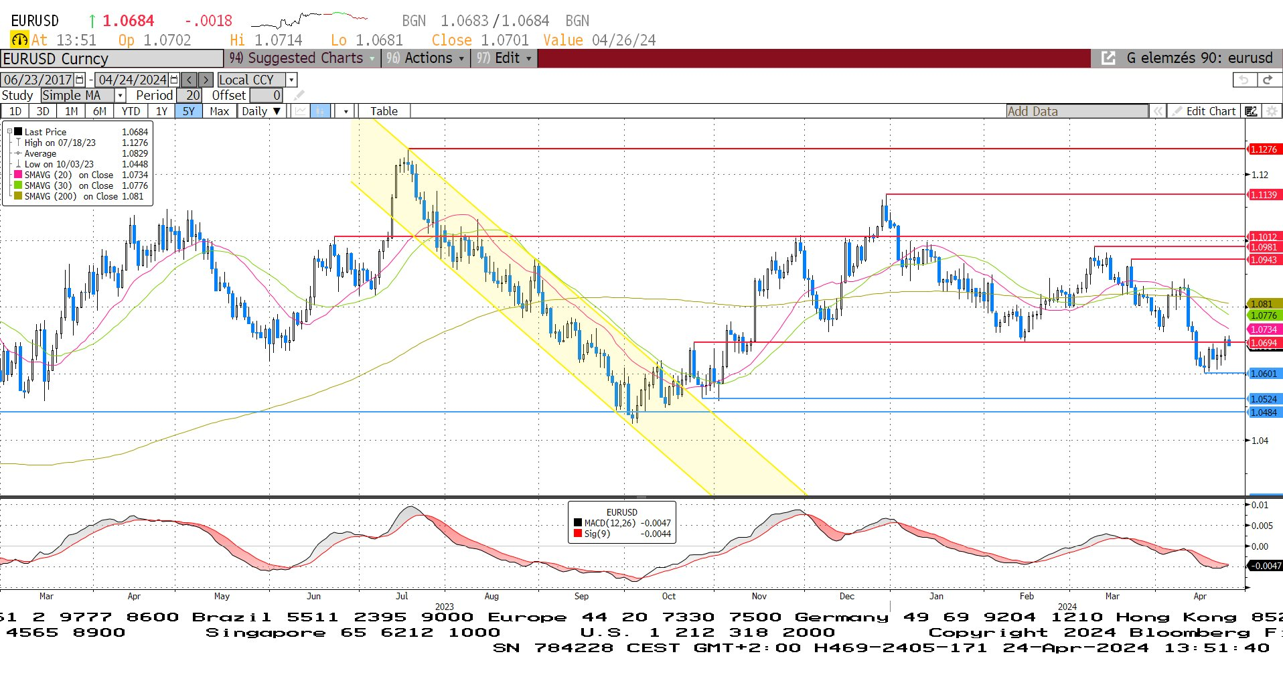This screenshot has height=685, width=1283.
Task: Expand the Simple MA study dropdown
Action: [x=120, y=96]
